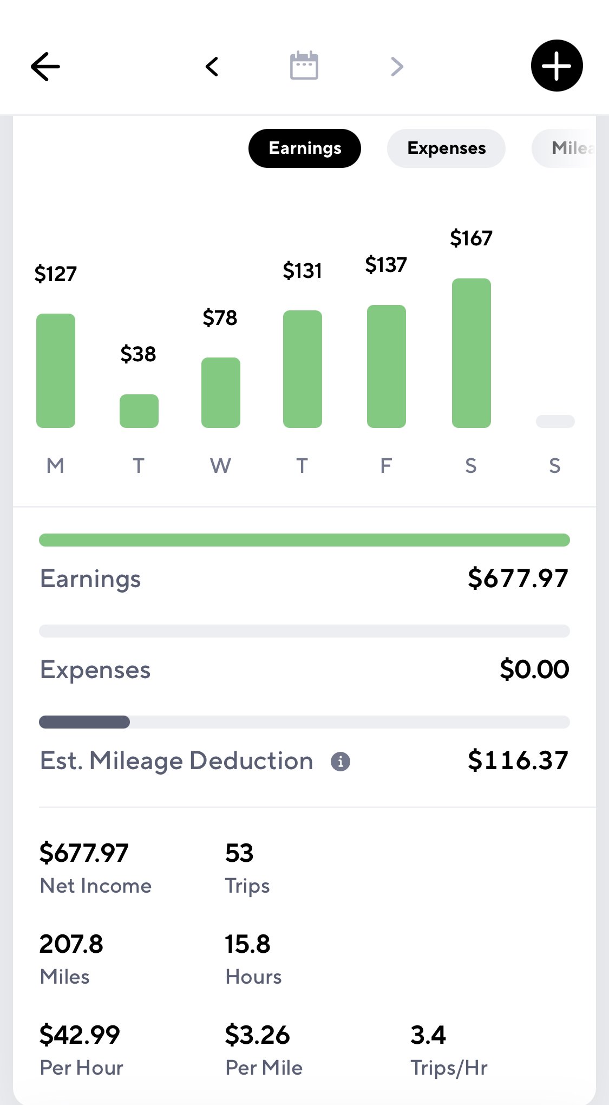The image size is (609, 1105).
Task: Select Friday's $137 earnings bar
Action: click(387, 366)
